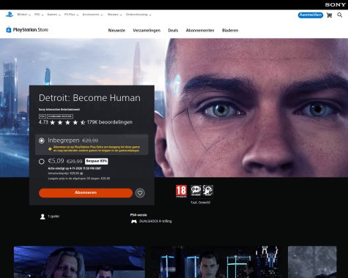Click the orange Abonneren button

(86, 193)
